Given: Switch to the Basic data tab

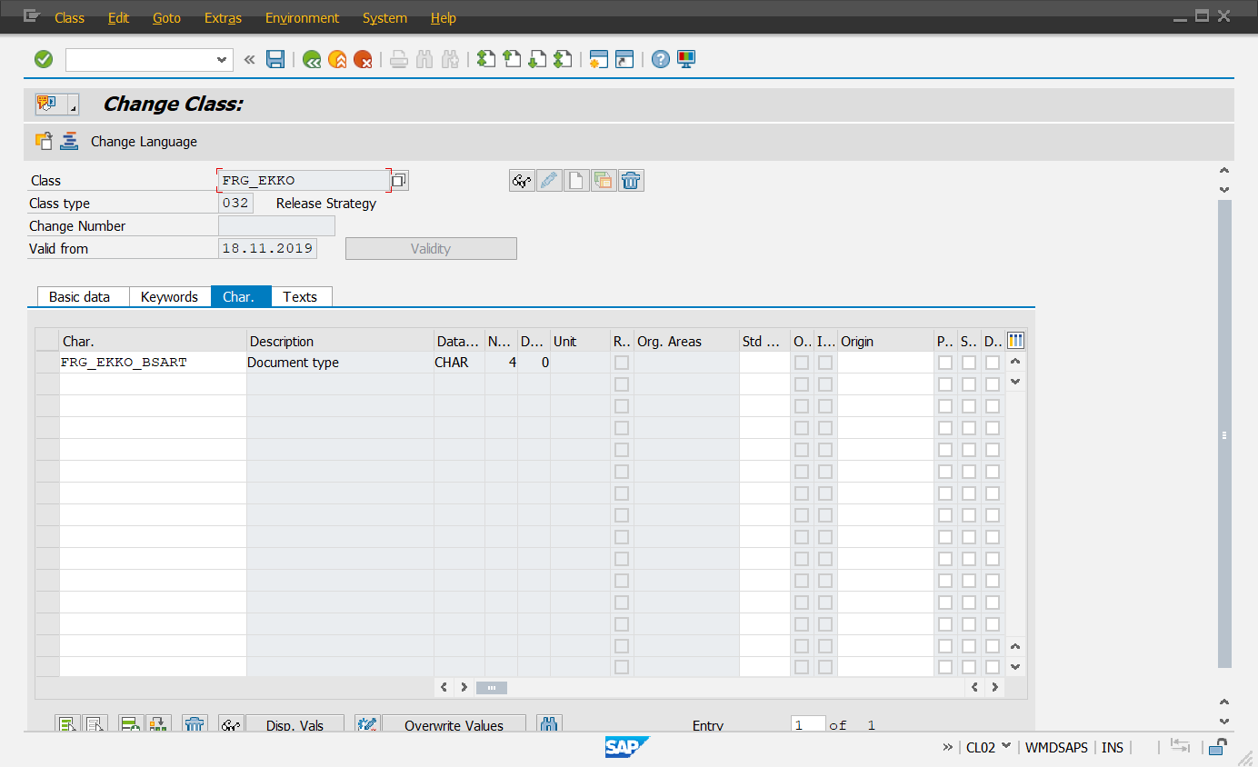Looking at the screenshot, I should [x=79, y=297].
